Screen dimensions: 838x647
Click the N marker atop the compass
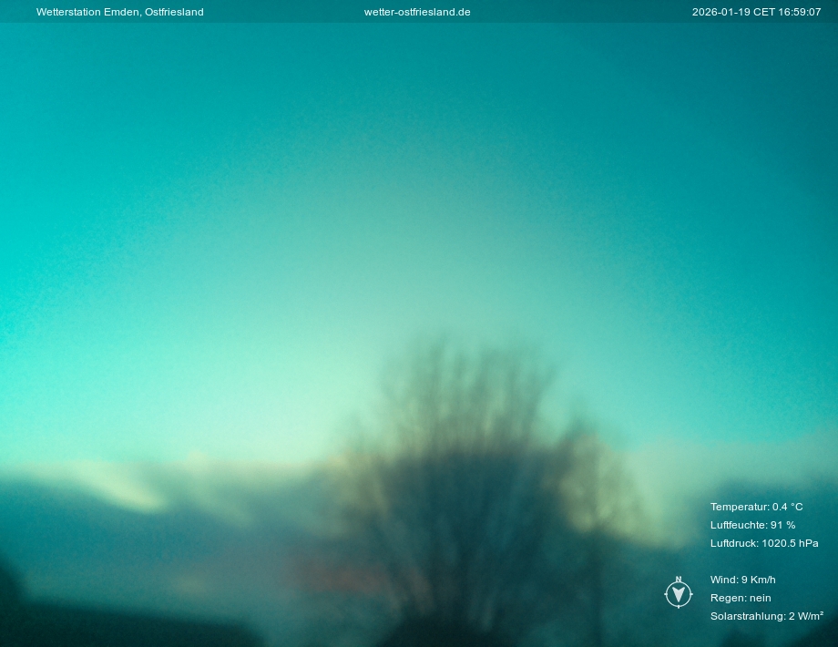click(678, 579)
